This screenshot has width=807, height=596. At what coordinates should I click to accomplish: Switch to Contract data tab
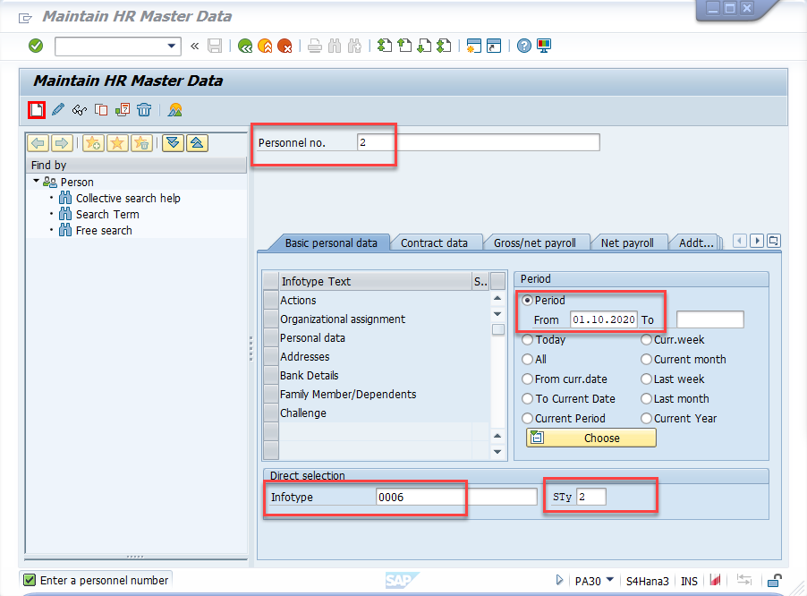434,243
